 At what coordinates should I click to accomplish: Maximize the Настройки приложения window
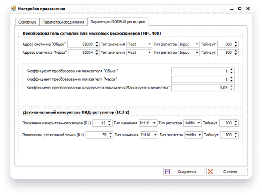tap(240, 9)
